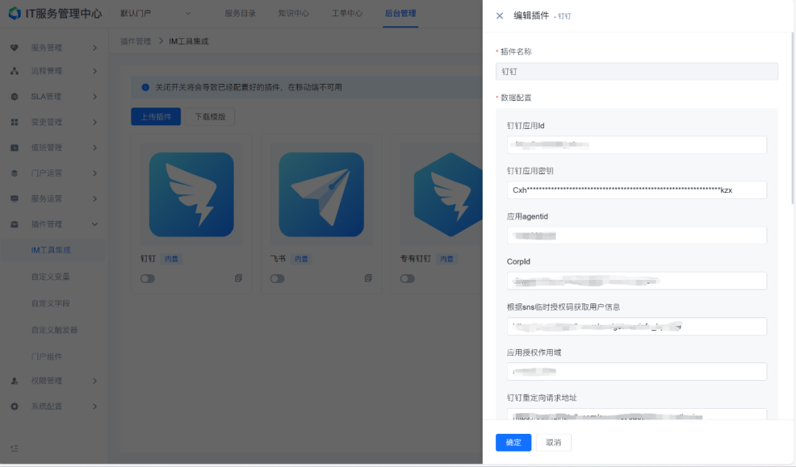Click the 钉钉重定向请求地址 input field

pos(637,414)
